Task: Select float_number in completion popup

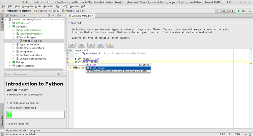Action: 118,68
